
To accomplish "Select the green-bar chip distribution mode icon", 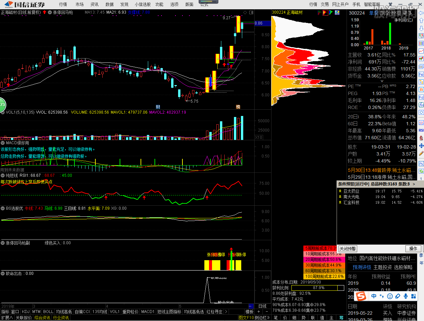I will pyautogui.click(x=319, y=13).
